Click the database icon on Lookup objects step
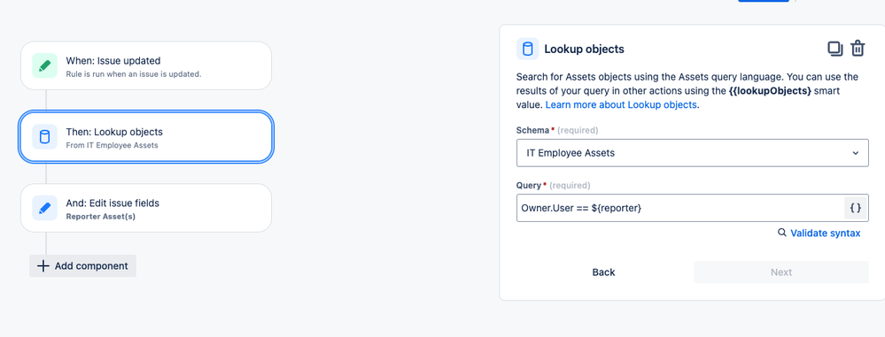Viewport: 885px width, 337px height. pos(44,137)
